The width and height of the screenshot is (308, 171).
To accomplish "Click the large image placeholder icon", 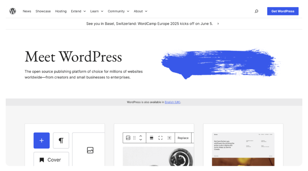I will (90, 150).
